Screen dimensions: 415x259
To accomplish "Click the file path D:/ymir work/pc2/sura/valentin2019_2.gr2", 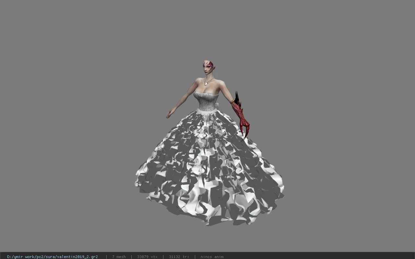I will tap(53, 257).
